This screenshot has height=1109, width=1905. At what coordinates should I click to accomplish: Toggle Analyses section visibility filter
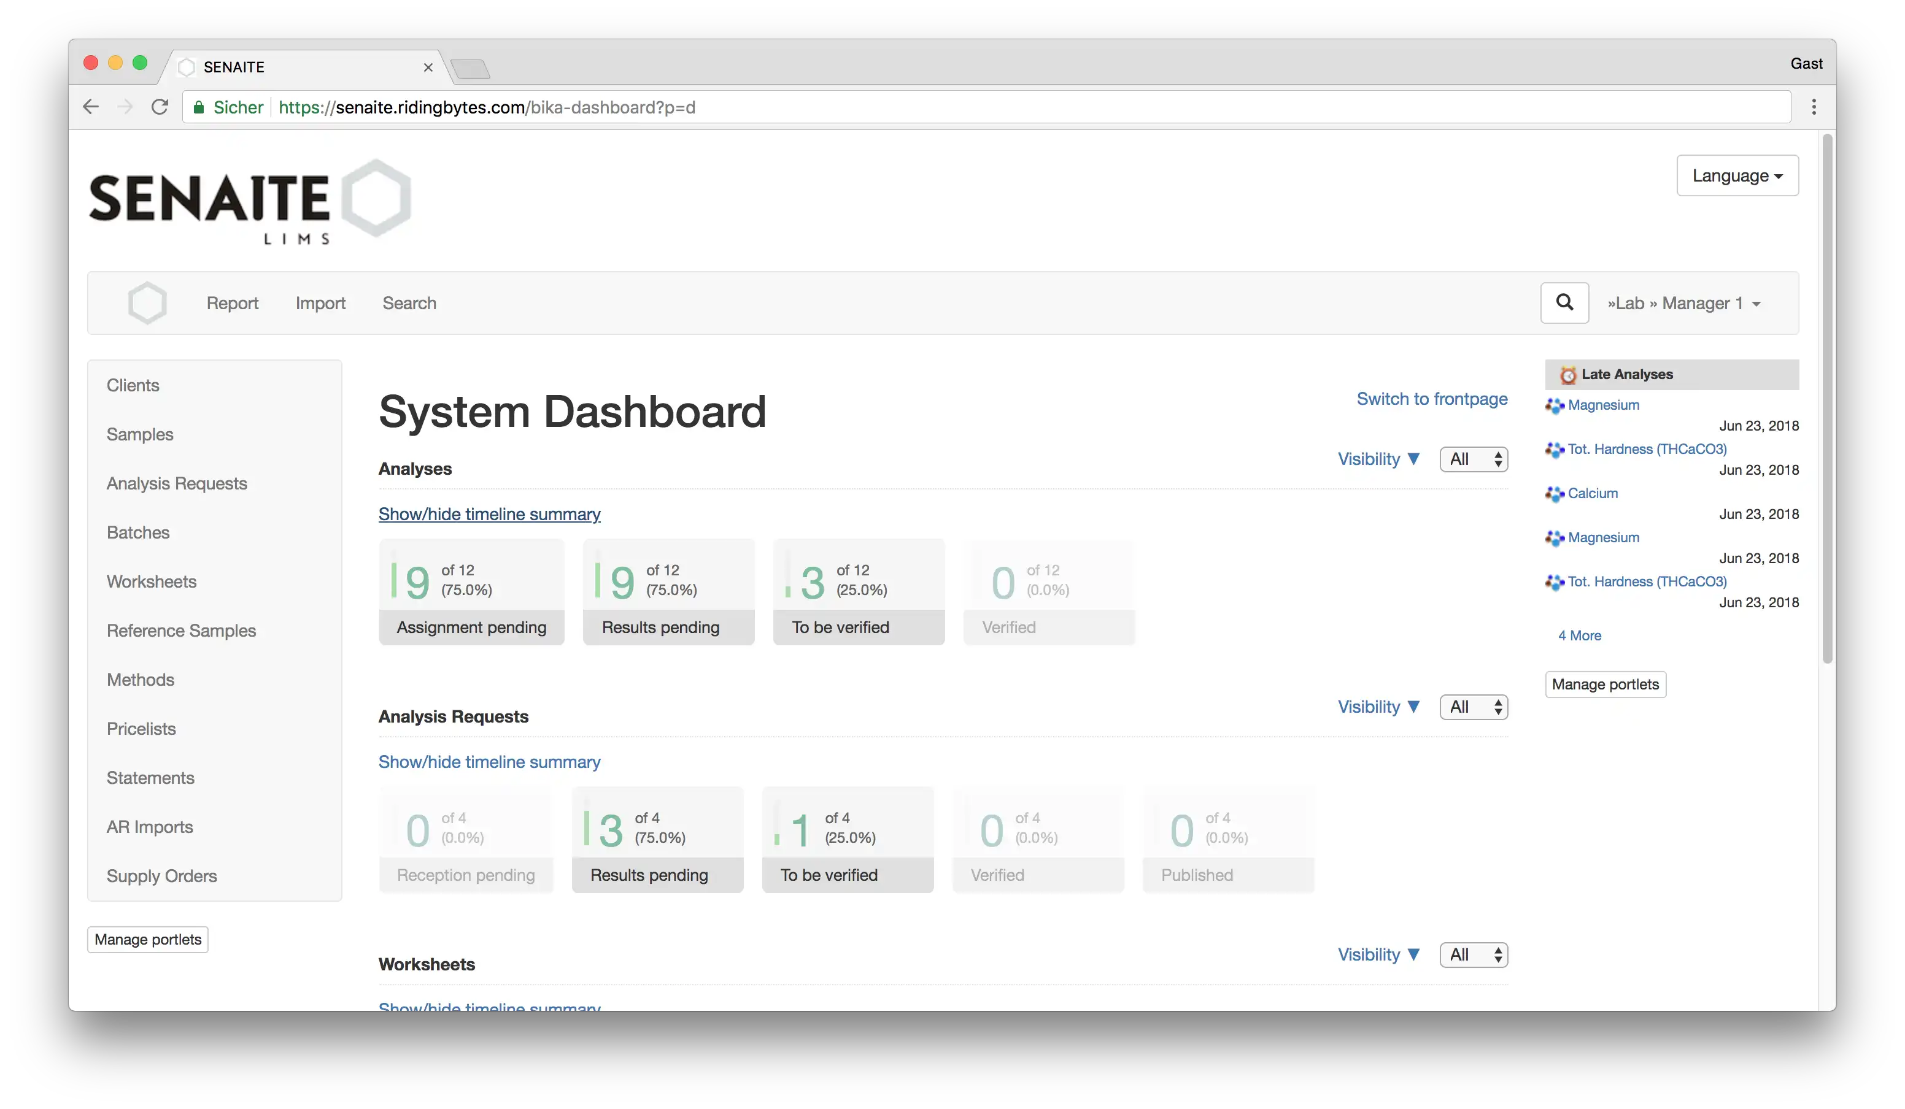(1379, 458)
